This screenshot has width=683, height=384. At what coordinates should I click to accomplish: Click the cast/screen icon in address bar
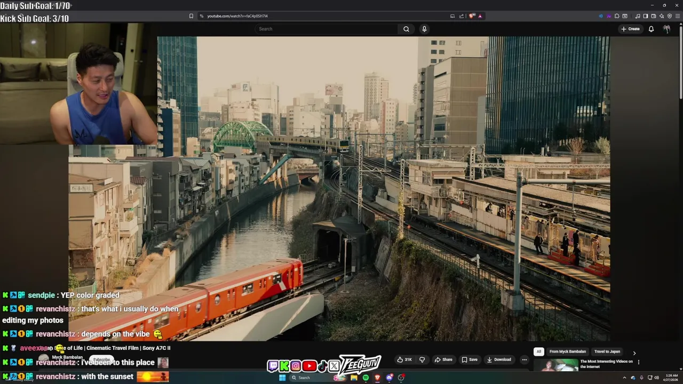click(x=452, y=16)
